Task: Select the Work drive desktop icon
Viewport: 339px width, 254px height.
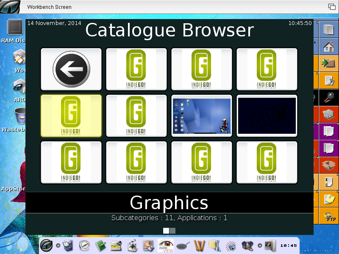Action: coord(19,57)
